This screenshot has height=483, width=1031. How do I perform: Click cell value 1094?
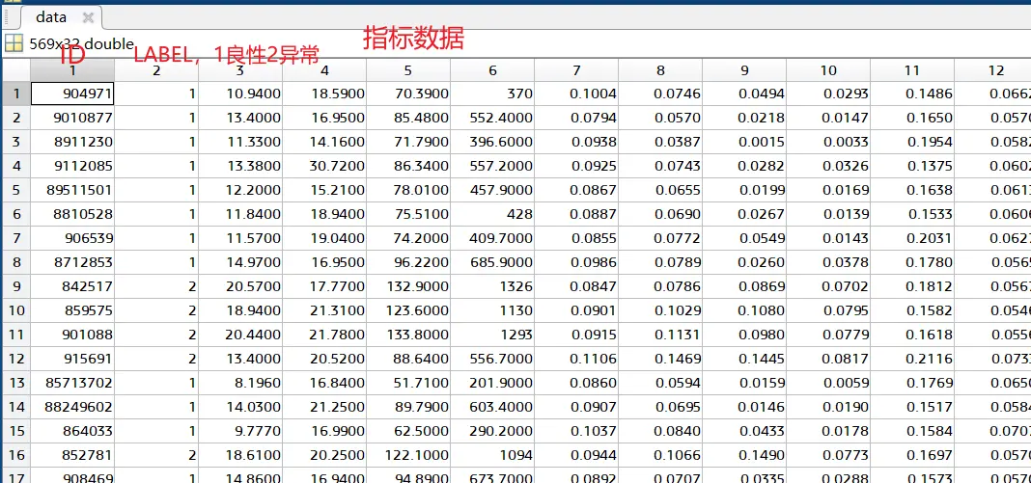pyautogui.click(x=492, y=455)
